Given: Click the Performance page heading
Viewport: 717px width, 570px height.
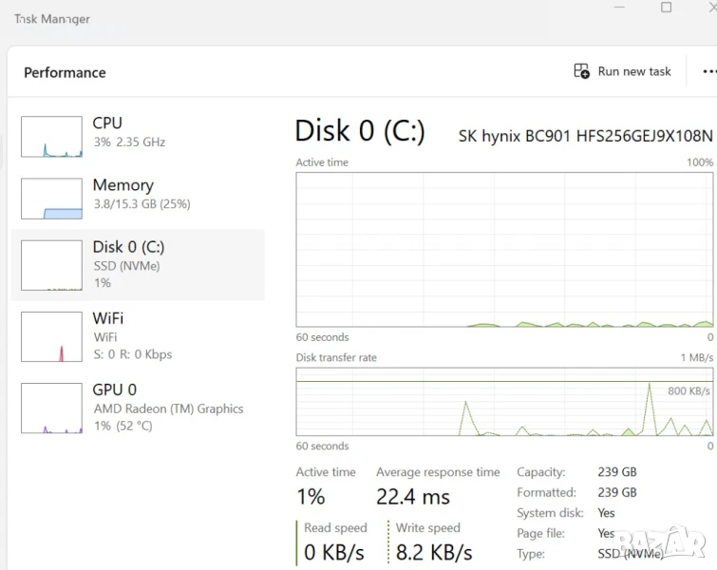Looking at the screenshot, I should [65, 72].
